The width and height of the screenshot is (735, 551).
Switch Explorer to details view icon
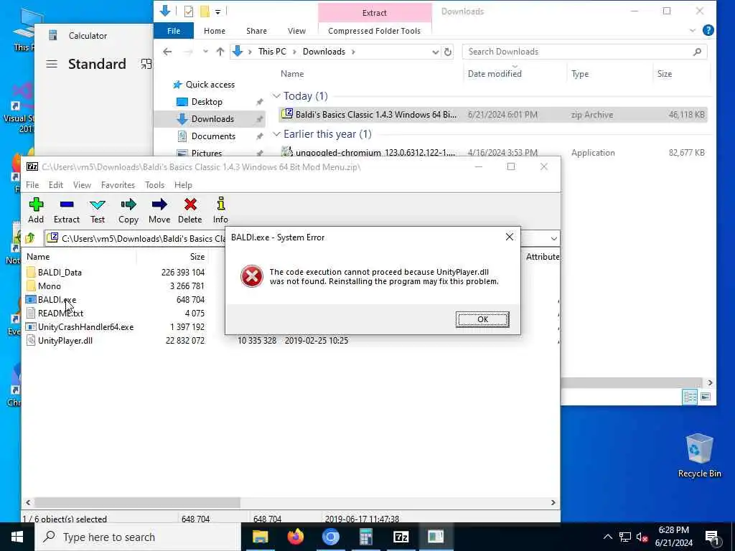(x=690, y=397)
